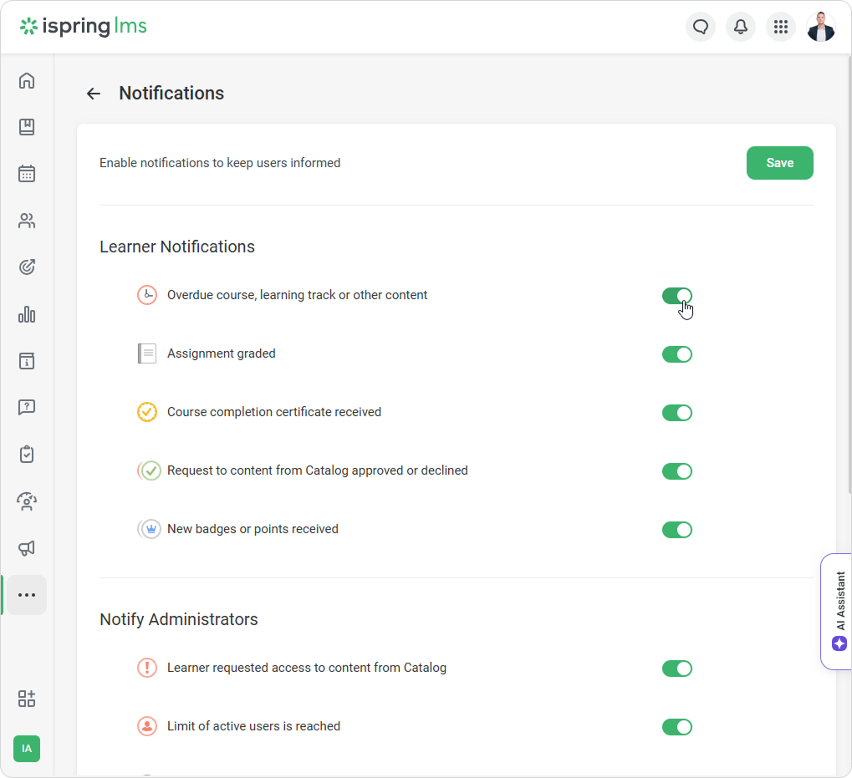Click 'Overdue course, learning track or other content' label
The image size is (852, 778).
coord(297,295)
